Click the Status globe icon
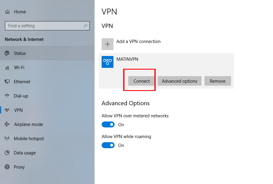This screenshot has height=184, width=273. 7,53
